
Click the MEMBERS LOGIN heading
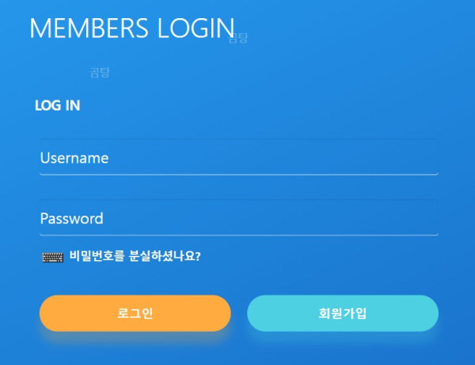(132, 28)
